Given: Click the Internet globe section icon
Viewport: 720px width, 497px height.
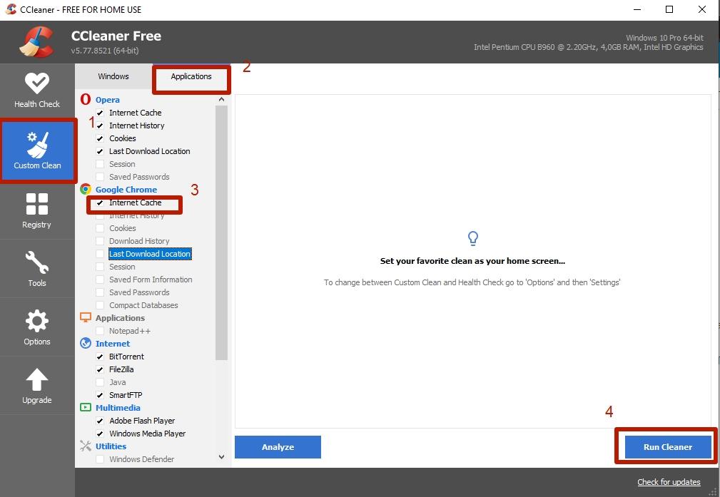Looking at the screenshot, I should pos(86,343).
